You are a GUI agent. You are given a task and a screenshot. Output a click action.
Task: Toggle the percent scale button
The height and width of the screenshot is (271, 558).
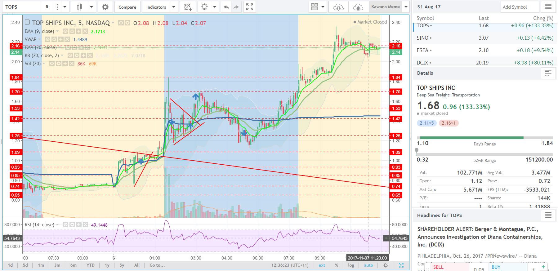337,265
